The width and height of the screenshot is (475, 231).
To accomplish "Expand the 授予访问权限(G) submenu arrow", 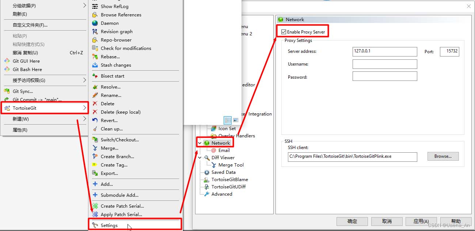I will [85, 80].
